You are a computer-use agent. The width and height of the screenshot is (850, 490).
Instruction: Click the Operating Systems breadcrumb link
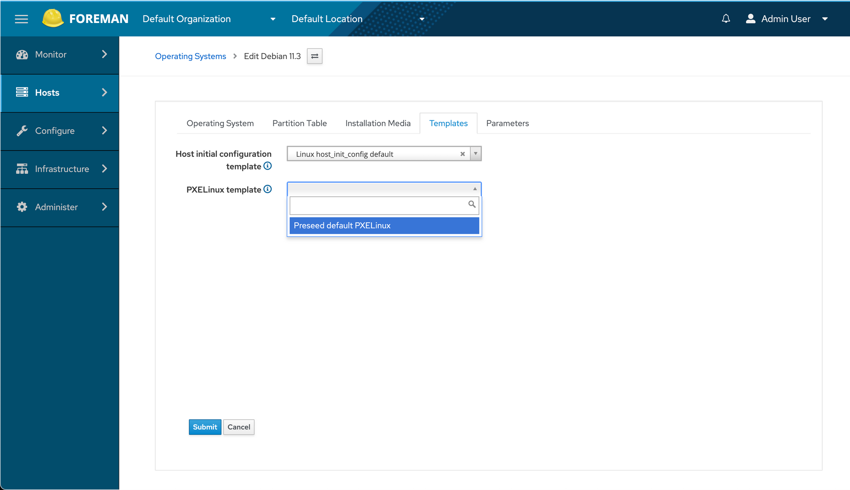point(190,56)
